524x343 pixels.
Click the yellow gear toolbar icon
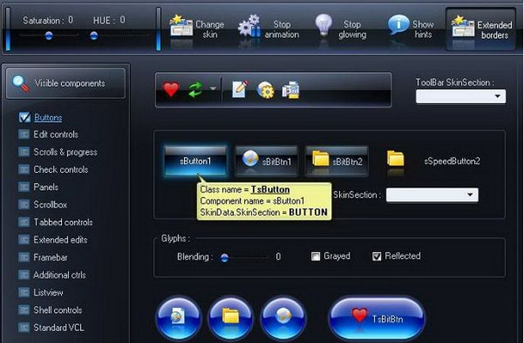click(266, 90)
